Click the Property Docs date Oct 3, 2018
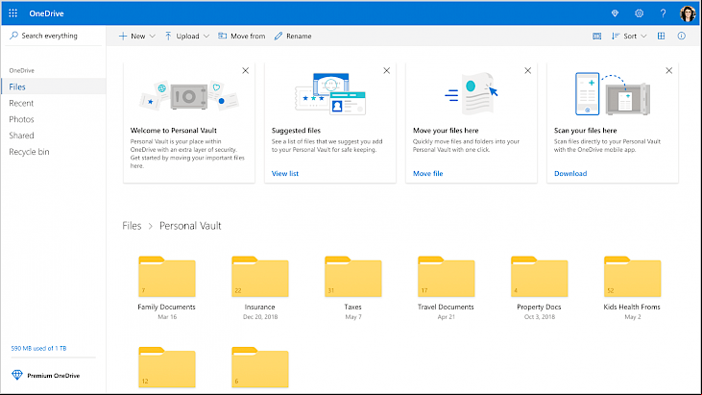The image size is (702, 395). (x=540, y=317)
